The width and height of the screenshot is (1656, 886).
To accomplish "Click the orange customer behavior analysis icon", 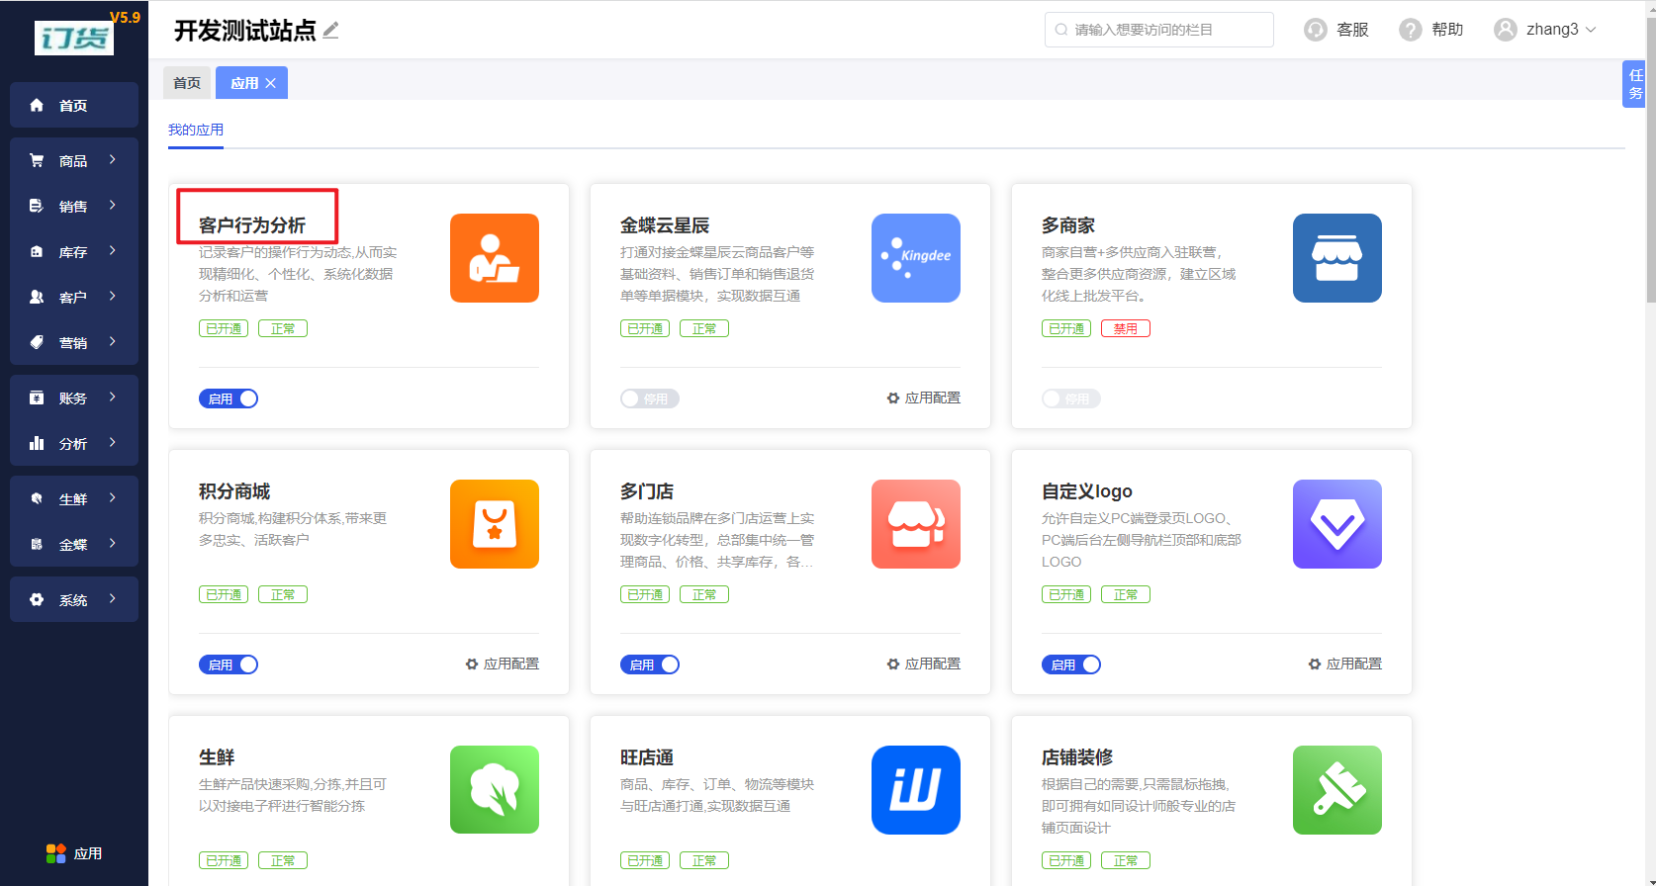I will point(494,258).
